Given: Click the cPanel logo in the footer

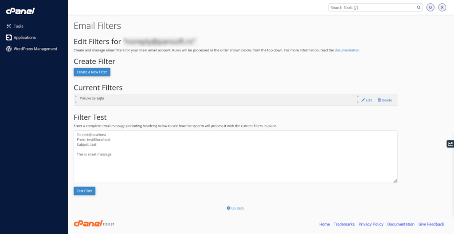Looking at the screenshot, I should pyautogui.click(x=87, y=224).
